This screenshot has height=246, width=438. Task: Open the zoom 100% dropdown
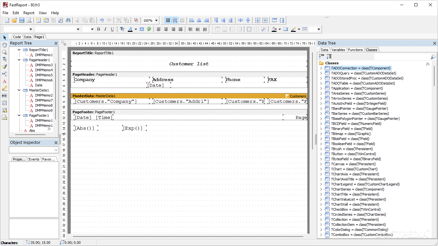(157, 20)
